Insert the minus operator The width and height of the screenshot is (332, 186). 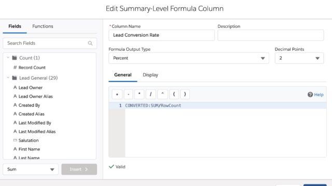[128, 94]
